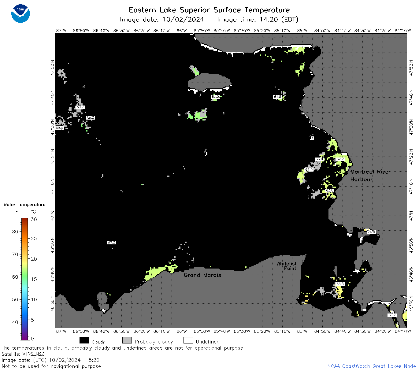This screenshot has width=419, height=371.
Task: Click the 15 tick on the °C scale
Action: pos(34,279)
